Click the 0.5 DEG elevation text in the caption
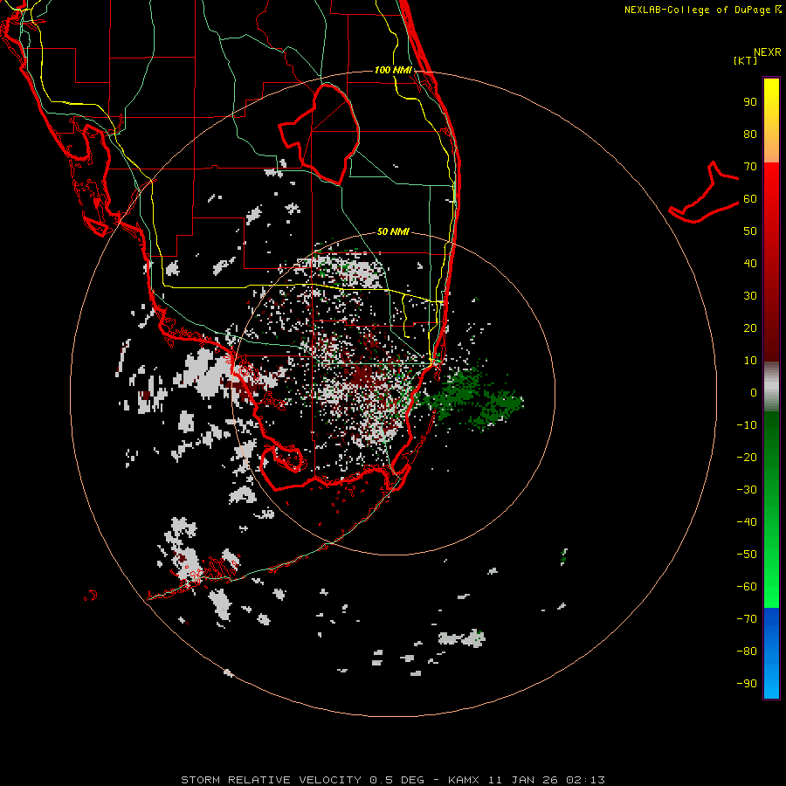Viewport: 786px width, 786px height. 397,780
